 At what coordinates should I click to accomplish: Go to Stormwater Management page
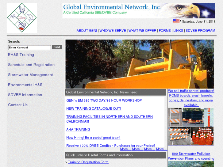30,75
